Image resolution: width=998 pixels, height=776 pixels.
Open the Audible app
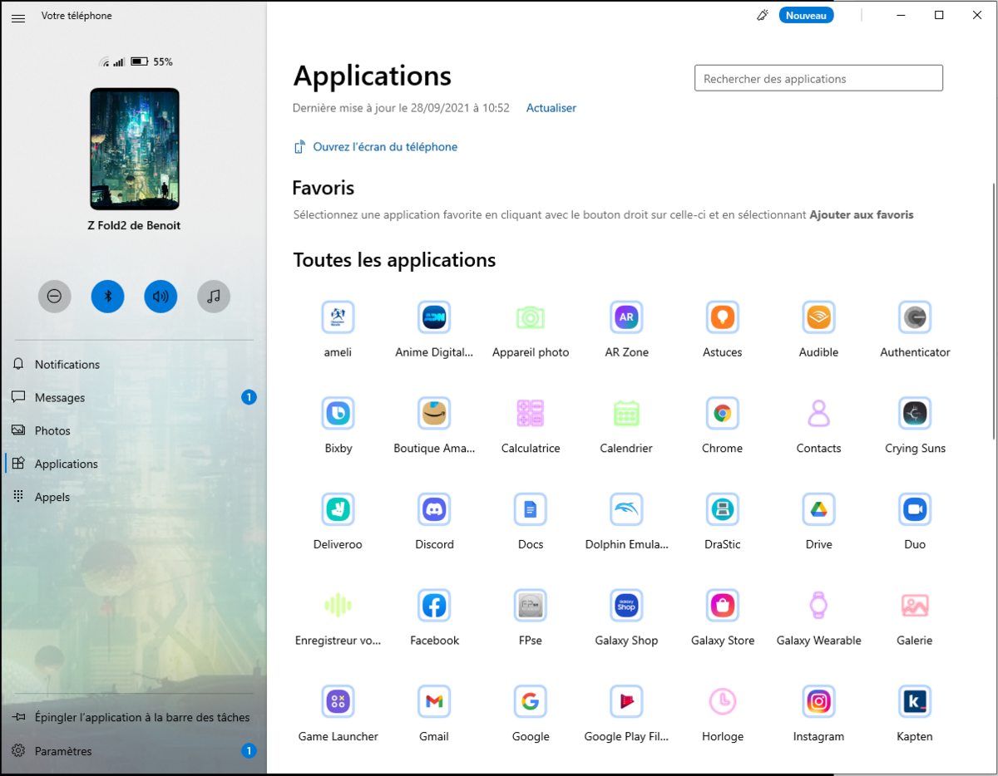819,317
